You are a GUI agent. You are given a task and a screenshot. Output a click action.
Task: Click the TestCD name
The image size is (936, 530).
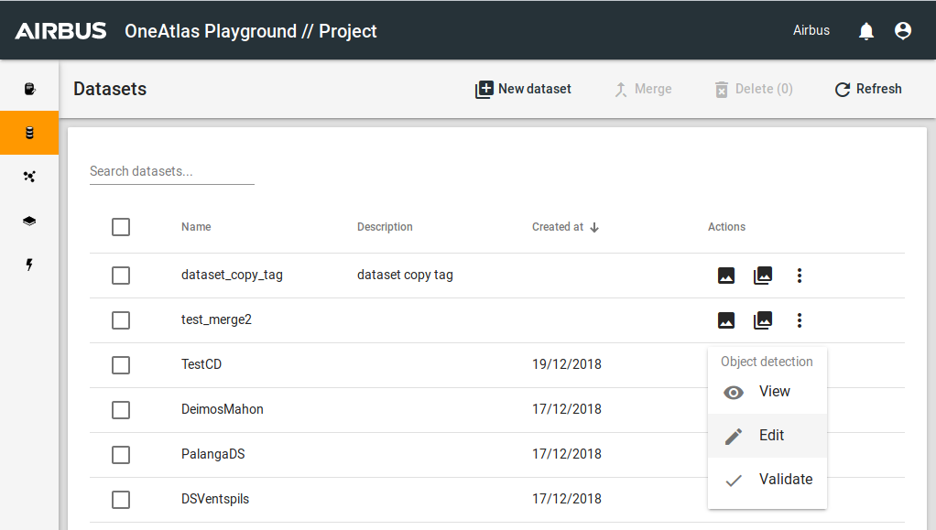201,364
